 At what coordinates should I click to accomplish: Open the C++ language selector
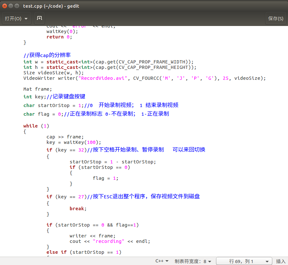pyautogui.click(x=162, y=261)
